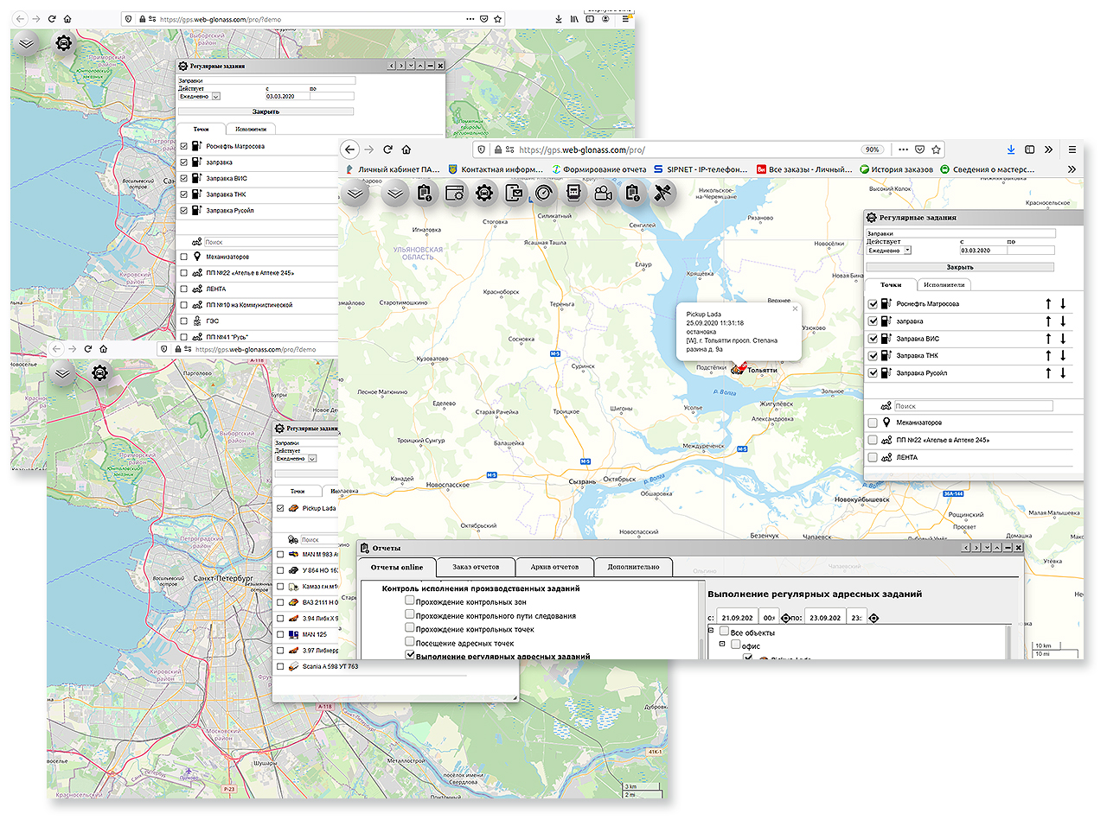Move Роснефть Матросова down with the arrow
This screenshot has height=820, width=1107.
click(x=1063, y=304)
